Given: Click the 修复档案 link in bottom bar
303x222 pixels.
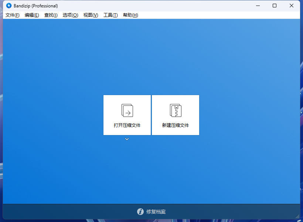Looking at the screenshot, I should [x=156, y=212].
